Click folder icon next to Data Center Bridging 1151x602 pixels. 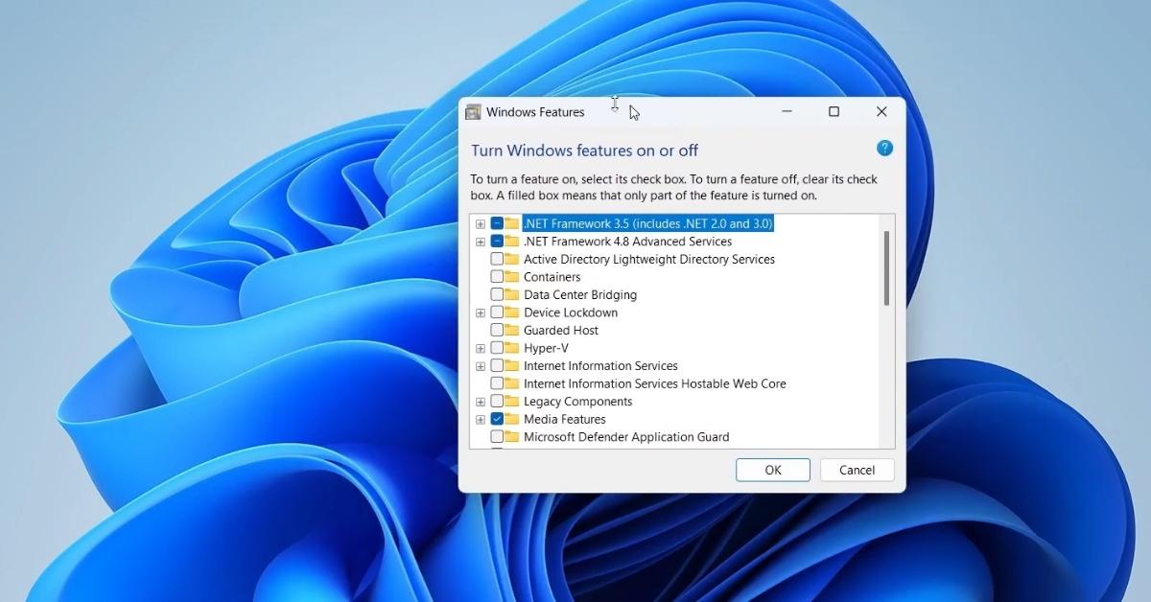[x=512, y=294]
